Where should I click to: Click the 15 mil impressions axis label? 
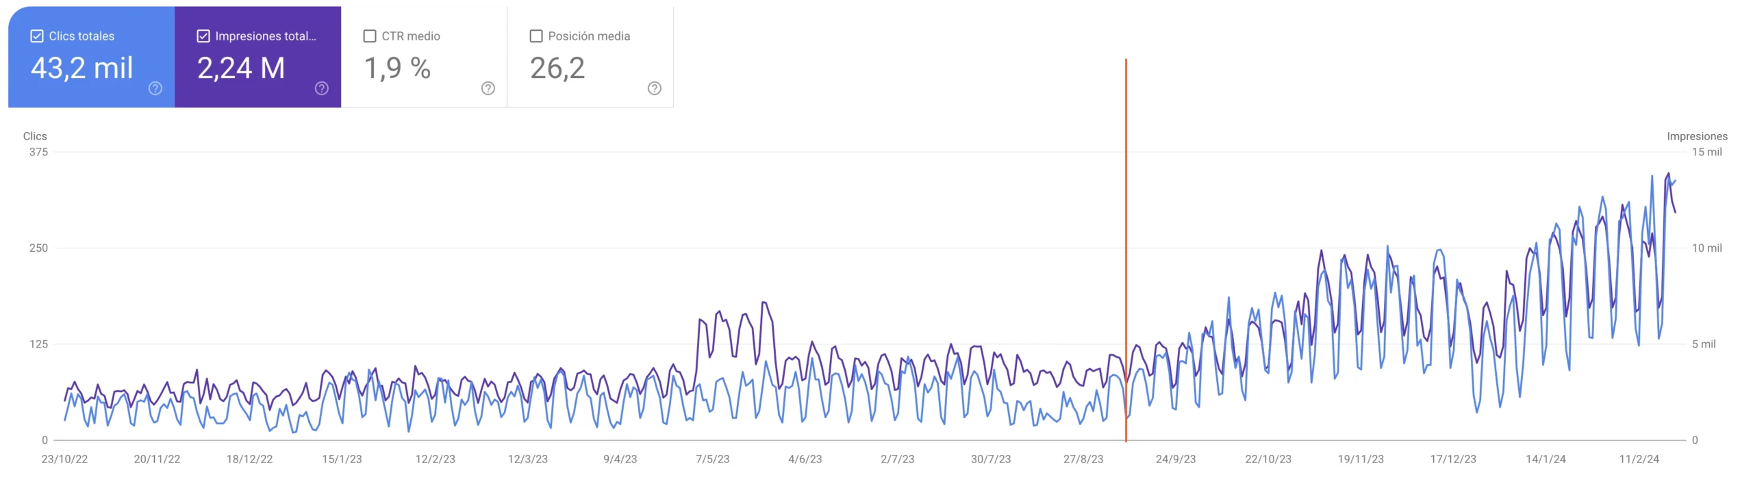click(1706, 152)
